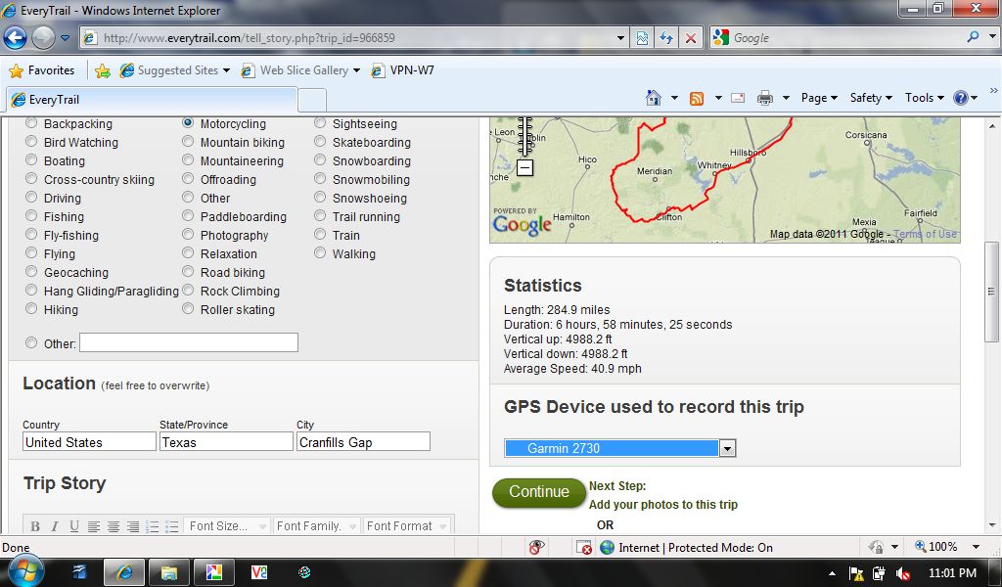This screenshot has width=1002, height=587.
Task: Click the Help question mark icon
Action: tap(961, 98)
